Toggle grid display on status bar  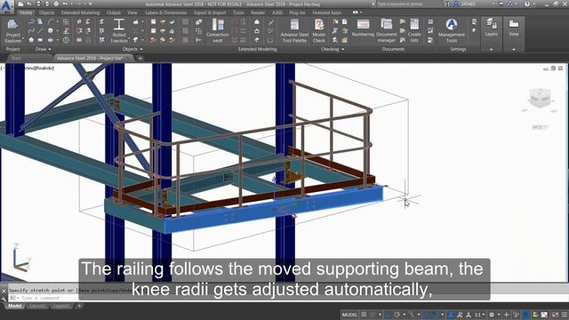(364, 315)
